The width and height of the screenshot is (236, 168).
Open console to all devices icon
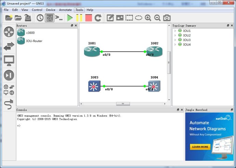59,18
